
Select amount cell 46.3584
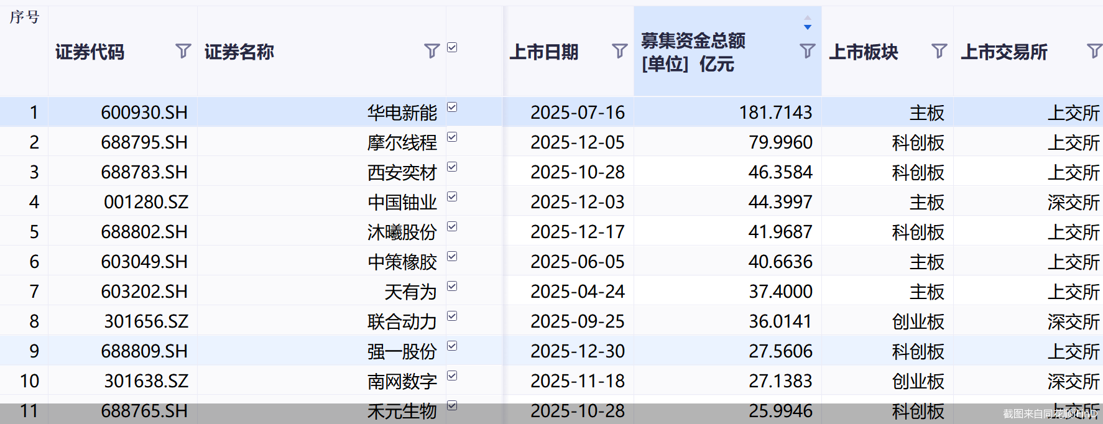click(780, 172)
